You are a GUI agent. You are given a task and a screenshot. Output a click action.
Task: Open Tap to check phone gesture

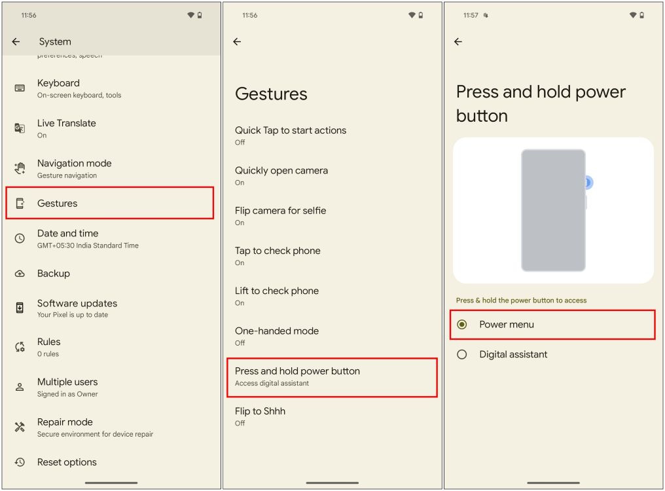point(332,257)
